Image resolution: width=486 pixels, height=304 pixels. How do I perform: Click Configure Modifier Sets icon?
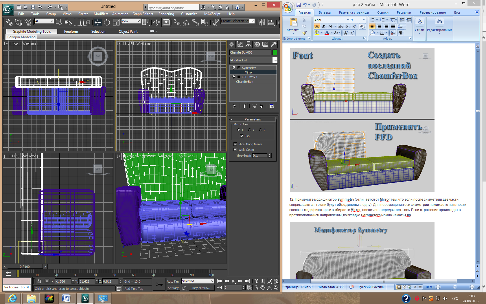272,106
